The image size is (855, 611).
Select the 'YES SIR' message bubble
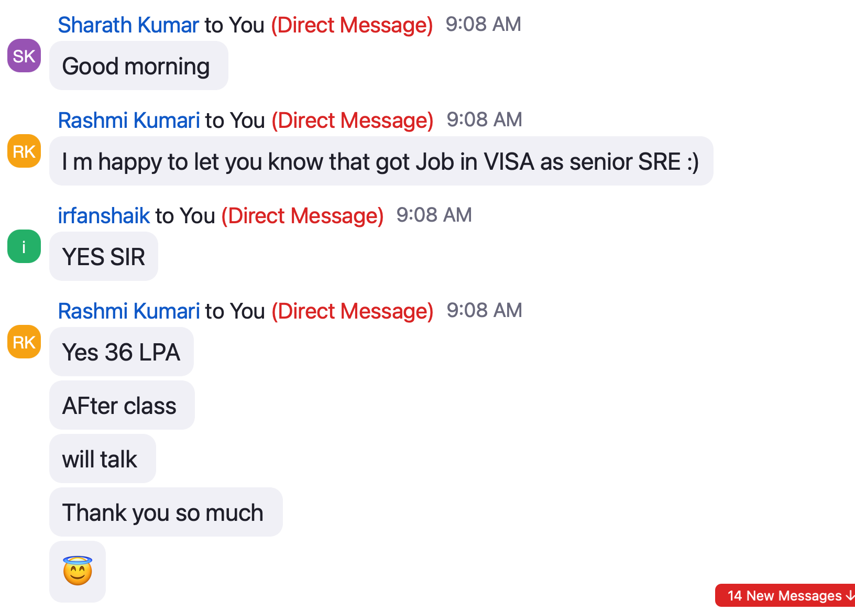[104, 256]
